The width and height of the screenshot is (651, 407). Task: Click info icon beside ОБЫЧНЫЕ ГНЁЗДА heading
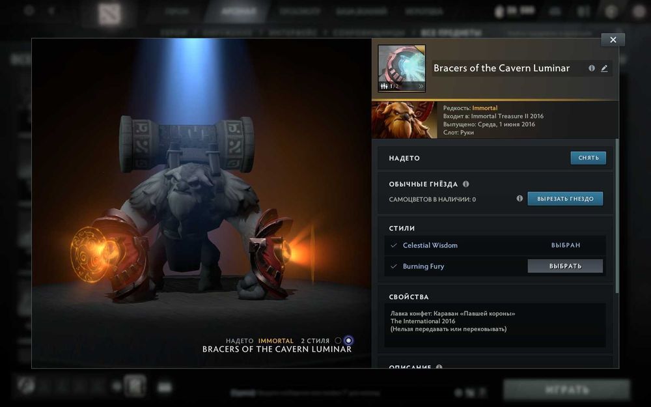[x=466, y=184]
